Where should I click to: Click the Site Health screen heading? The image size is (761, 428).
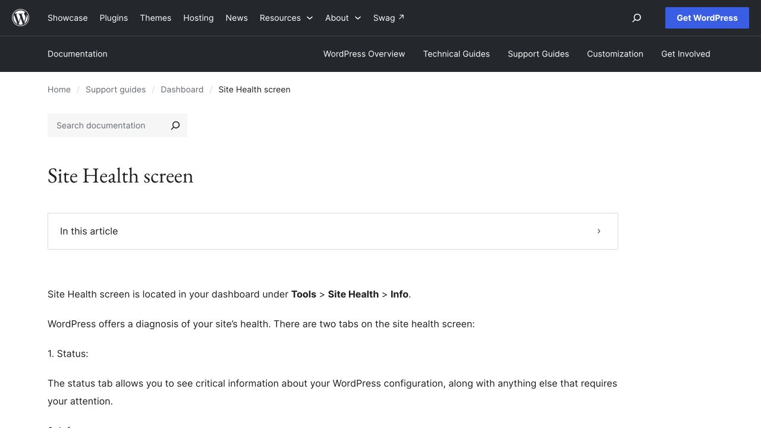pos(121,176)
